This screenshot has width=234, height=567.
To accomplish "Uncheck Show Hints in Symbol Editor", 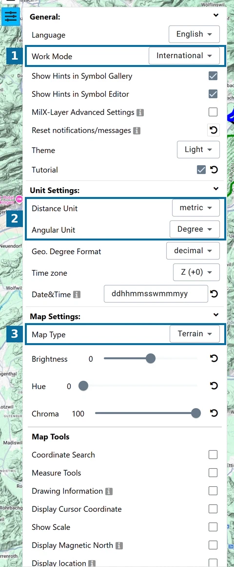I will click(x=213, y=94).
